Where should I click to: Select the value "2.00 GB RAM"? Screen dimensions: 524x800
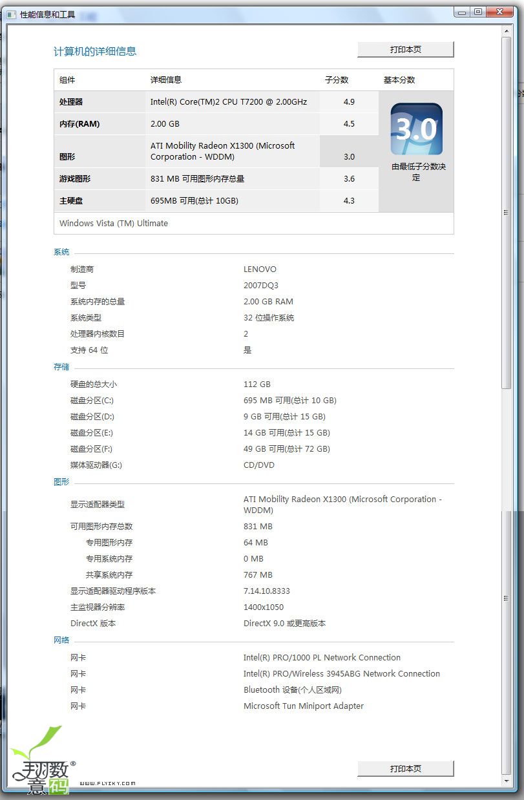click(268, 302)
